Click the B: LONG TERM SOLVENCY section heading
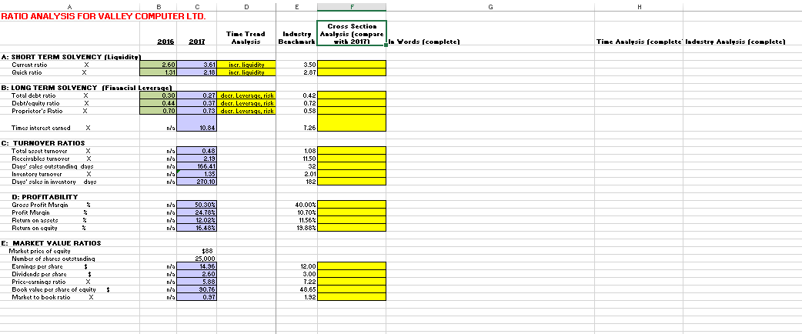The height and width of the screenshot is (334, 802). [x=86, y=88]
